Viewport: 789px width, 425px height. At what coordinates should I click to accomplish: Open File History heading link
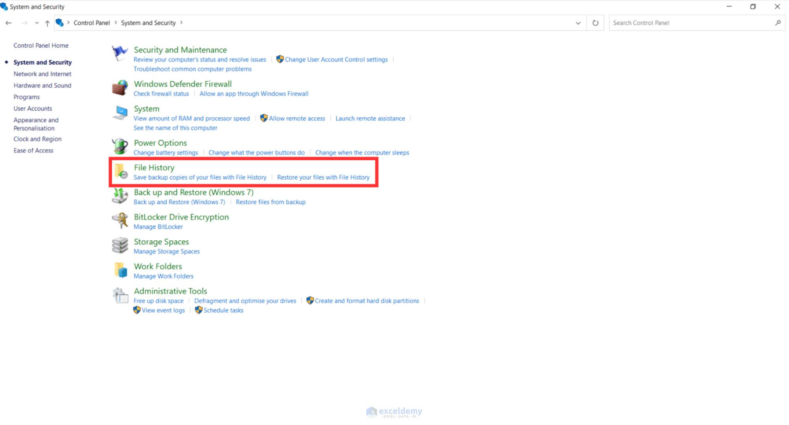coord(154,167)
